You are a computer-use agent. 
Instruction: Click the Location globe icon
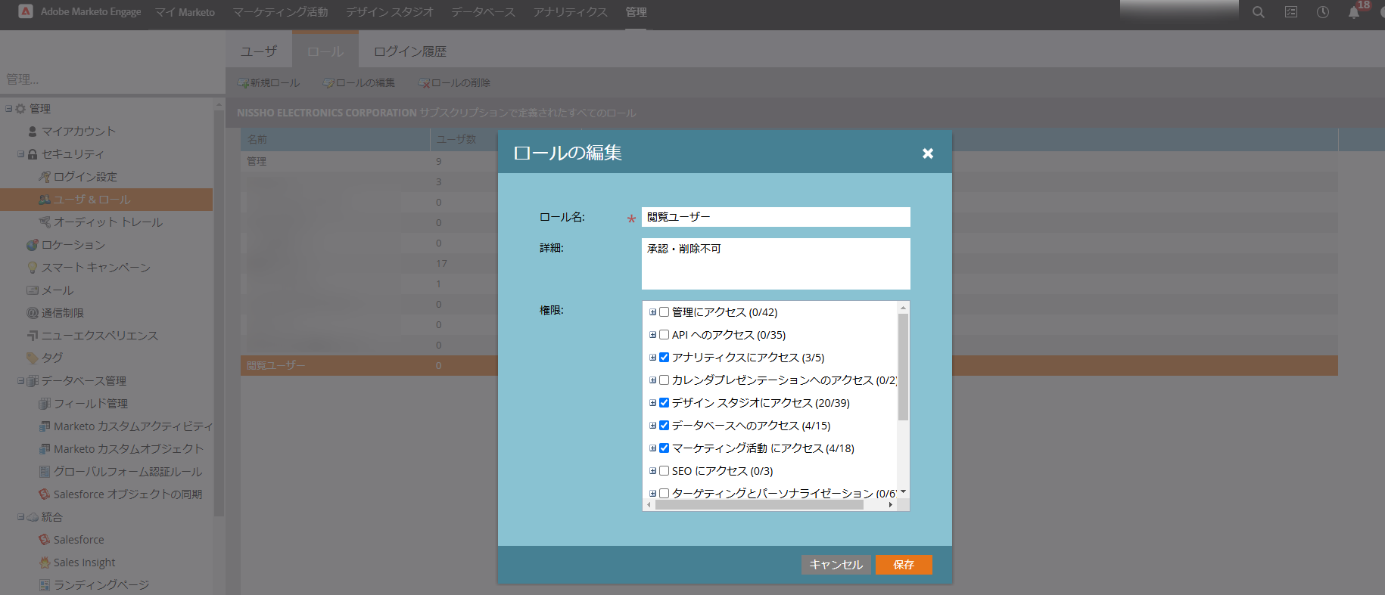tap(33, 245)
